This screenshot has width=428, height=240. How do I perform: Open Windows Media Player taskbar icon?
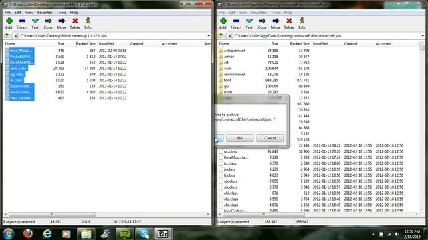pos(66,234)
